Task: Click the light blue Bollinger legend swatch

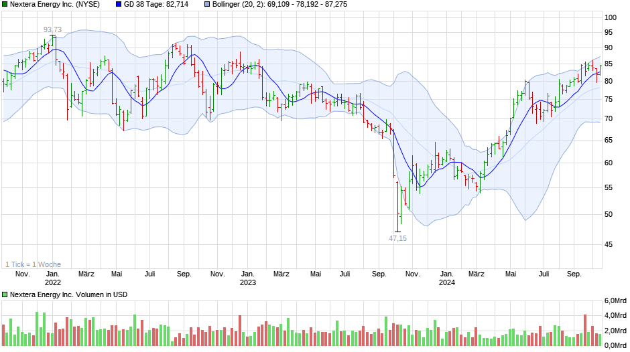Action: pos(207,4)
